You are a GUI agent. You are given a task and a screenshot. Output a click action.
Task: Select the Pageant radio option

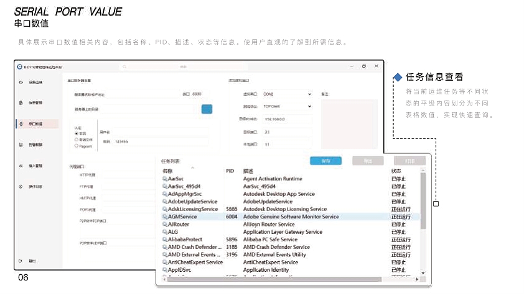point(77,146)
